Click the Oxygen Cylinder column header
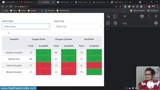 [64, 39]
